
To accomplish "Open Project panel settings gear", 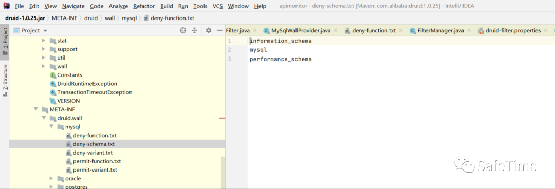I will [x=209, y=30].
